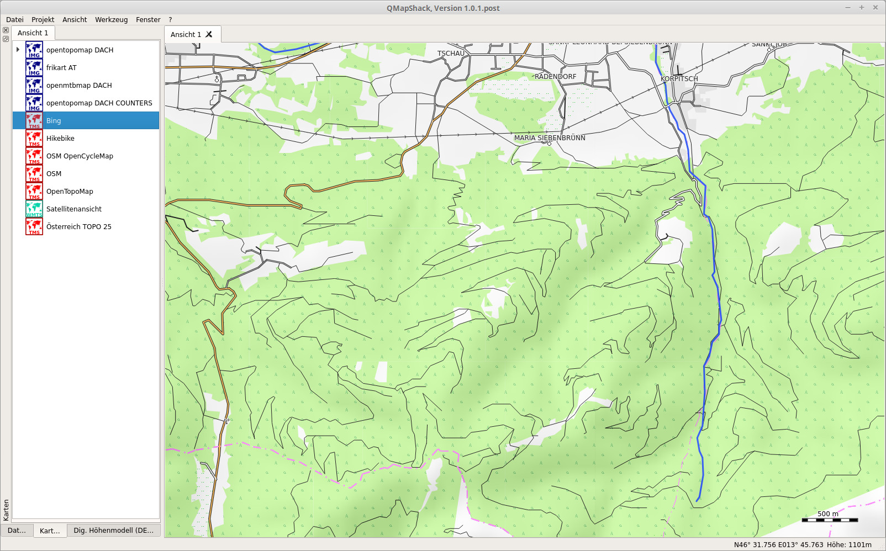Click the RADENDORF label on map
886x551 pixels.
(x=555, y=77)
